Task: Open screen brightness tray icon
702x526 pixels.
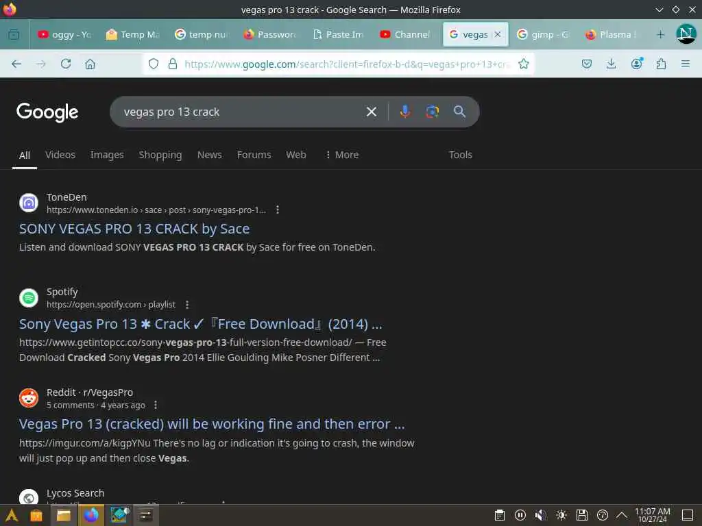Action: click(x=561, y=515)
